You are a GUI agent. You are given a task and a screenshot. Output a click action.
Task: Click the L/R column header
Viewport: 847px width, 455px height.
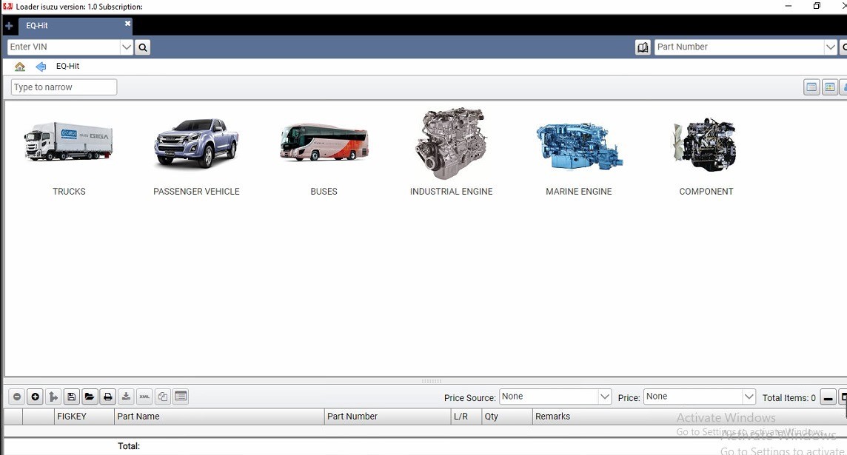point(466,417)
